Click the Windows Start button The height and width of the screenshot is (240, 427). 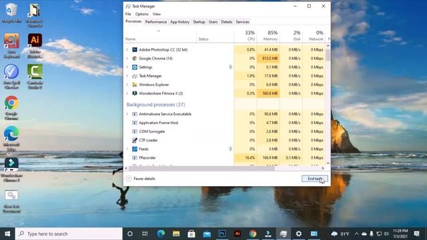click(x=7, y=234)
